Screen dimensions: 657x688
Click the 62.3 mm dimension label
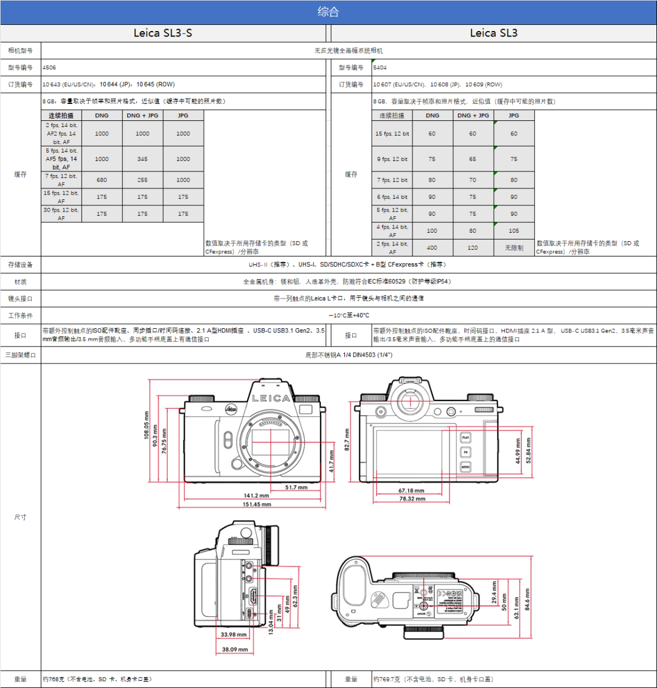click(x=295, y=596)
